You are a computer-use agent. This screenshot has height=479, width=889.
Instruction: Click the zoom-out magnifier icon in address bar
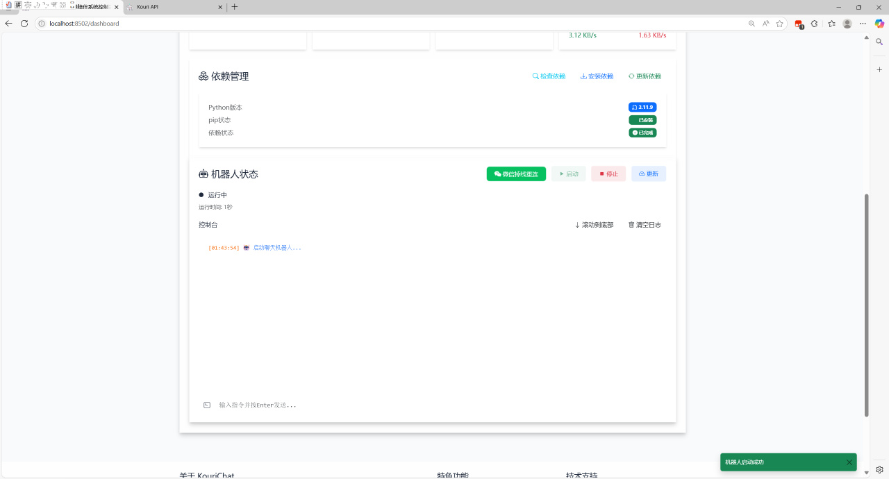point(751,24)
